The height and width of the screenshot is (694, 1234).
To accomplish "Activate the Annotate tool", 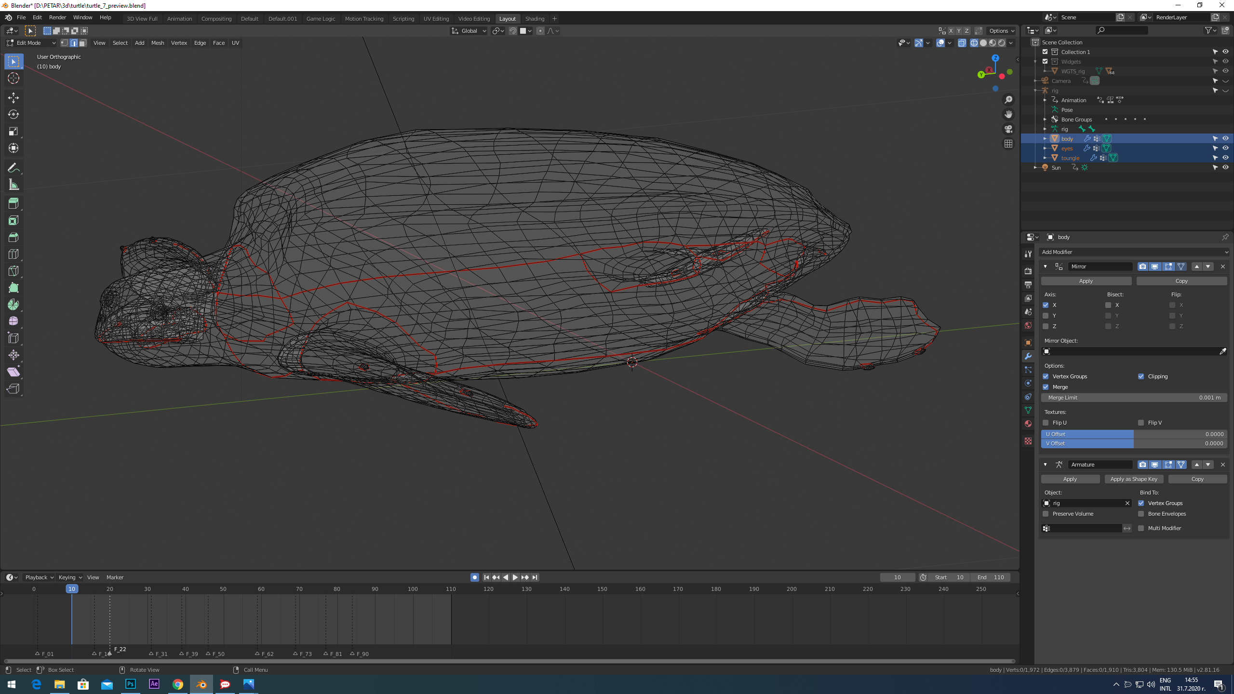I will tap(13, 167).
